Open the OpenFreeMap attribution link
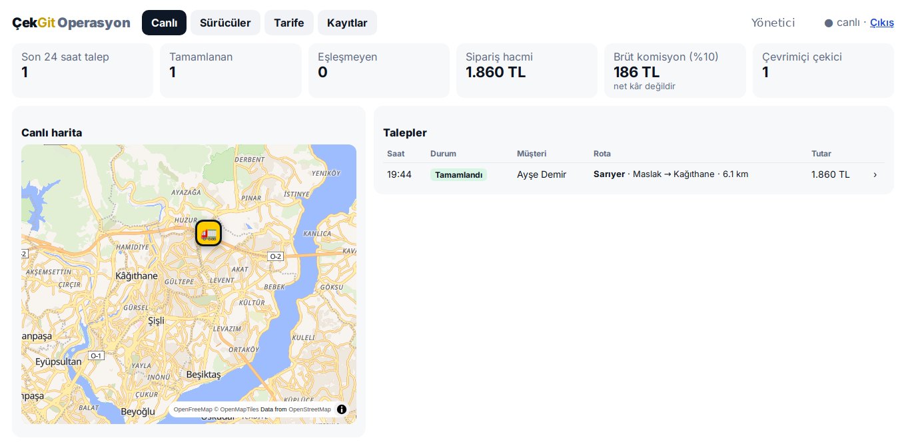Viewport: 906px width, 446px height. [193, 409]
